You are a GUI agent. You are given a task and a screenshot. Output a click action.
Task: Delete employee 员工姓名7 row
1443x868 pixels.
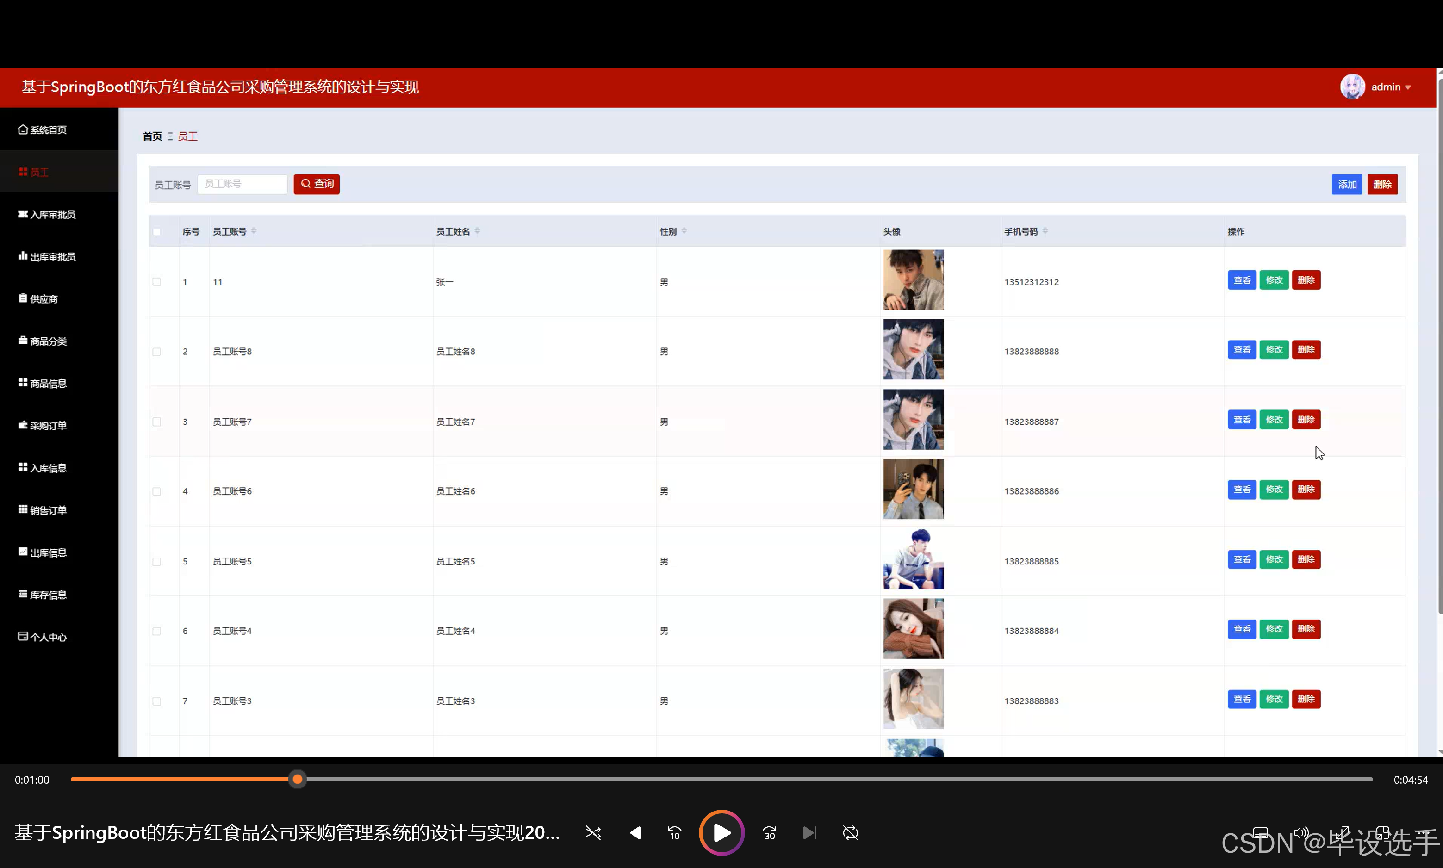coord(1306,420)
